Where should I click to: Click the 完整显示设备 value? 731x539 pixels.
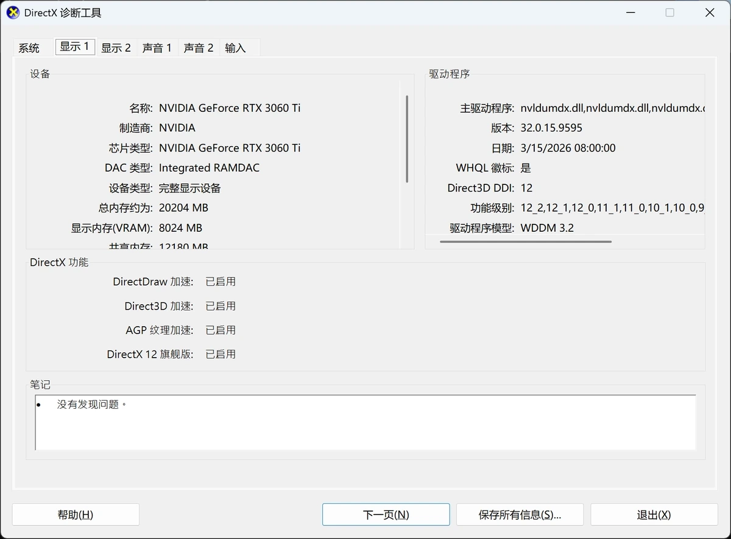(x=190, y=188)
